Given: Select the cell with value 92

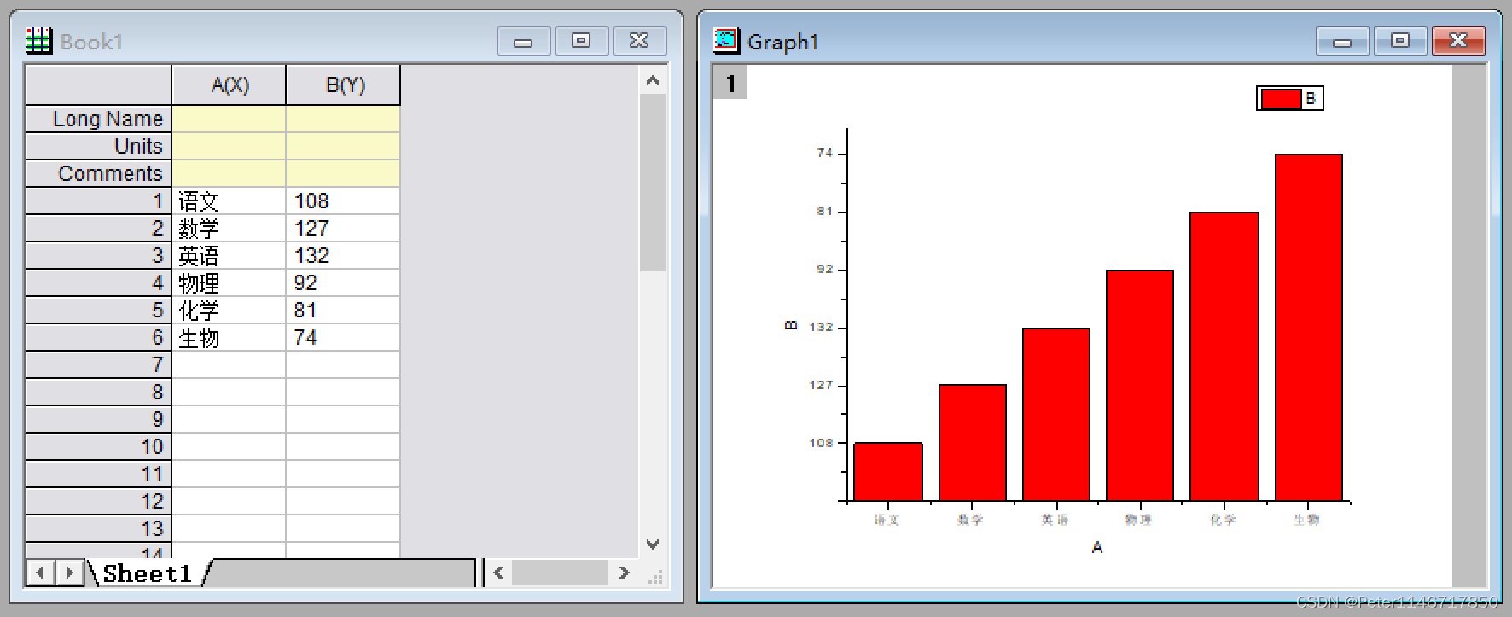Looking at the screenshot, I should coord(343,282).
